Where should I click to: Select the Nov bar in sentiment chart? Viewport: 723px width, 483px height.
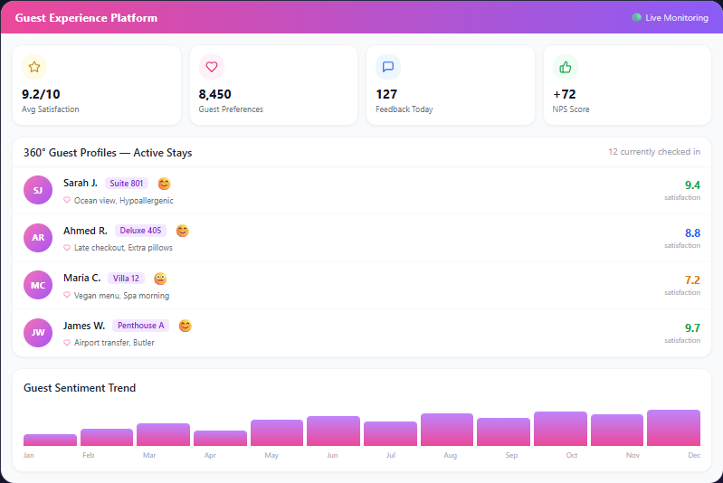(617, 430)
